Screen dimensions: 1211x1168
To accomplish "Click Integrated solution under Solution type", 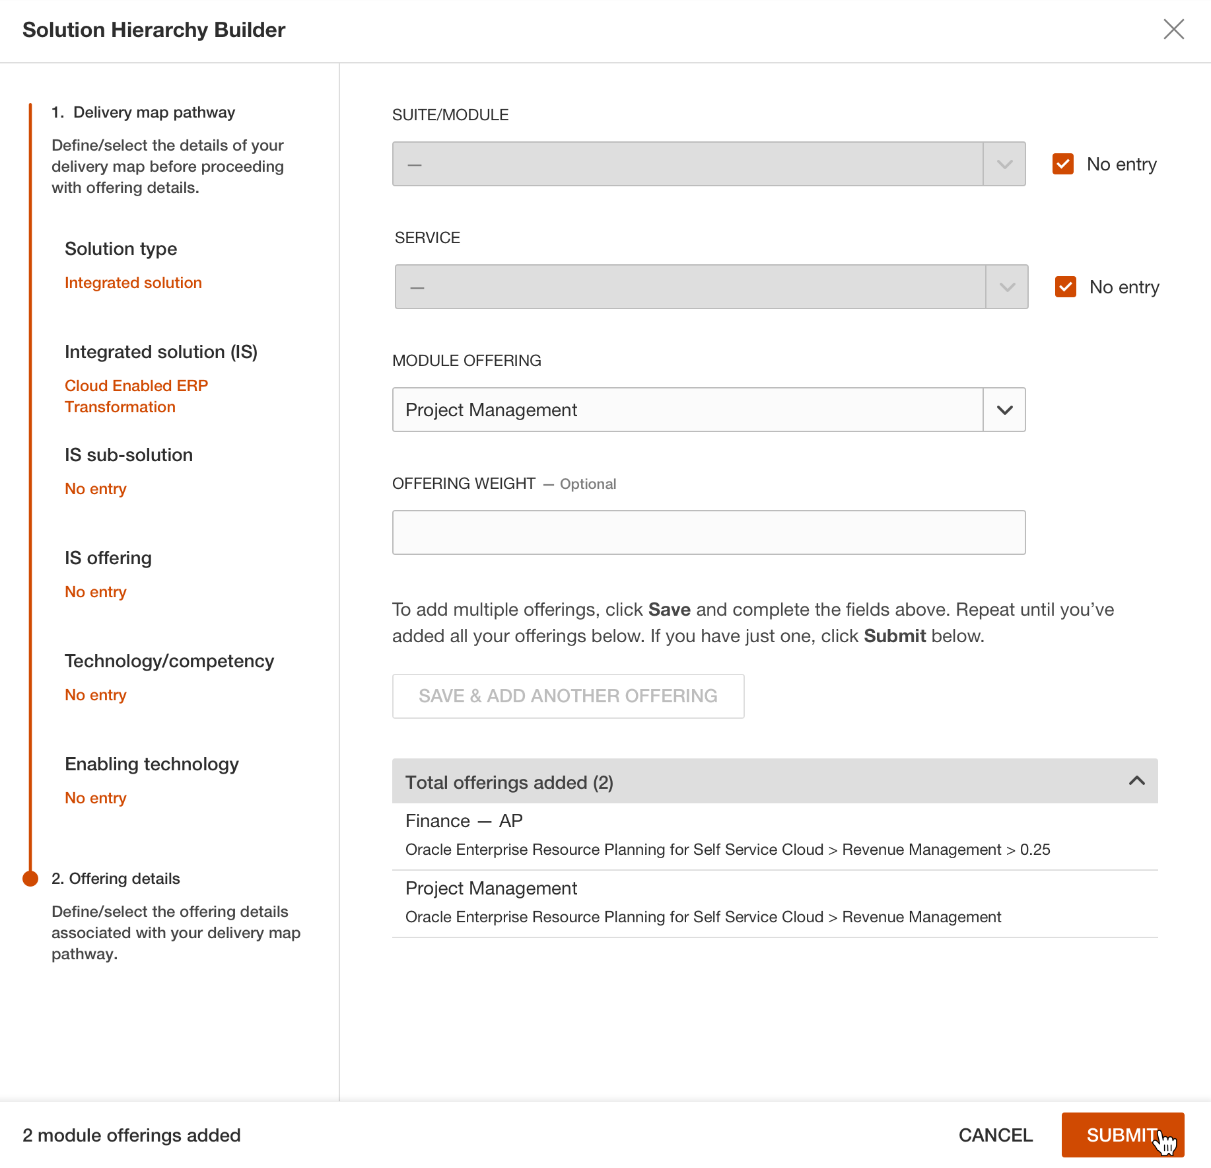I will tap(133, 283).
